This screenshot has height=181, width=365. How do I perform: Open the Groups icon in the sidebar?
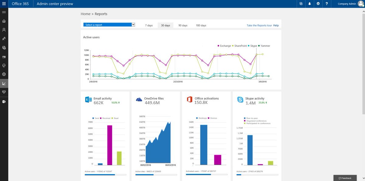tap(4, 39)
